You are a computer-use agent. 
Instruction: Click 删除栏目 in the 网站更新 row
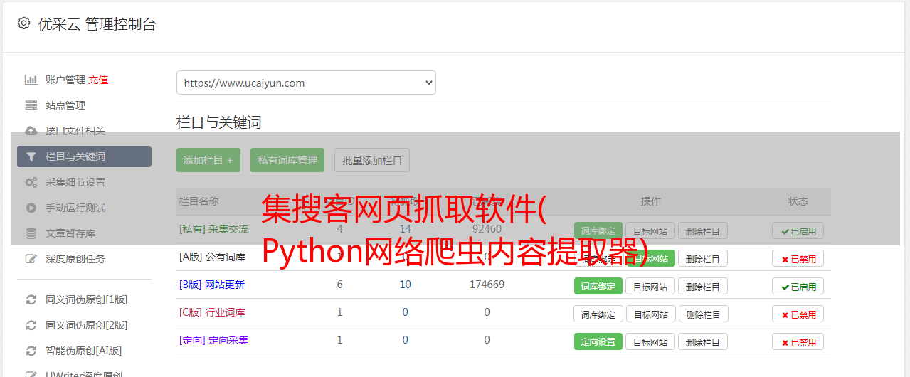(703, 286)
